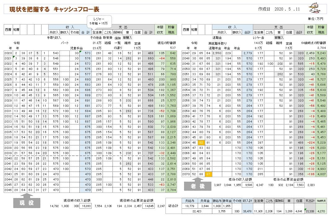Click the orange highlighted cell 87

208,174
